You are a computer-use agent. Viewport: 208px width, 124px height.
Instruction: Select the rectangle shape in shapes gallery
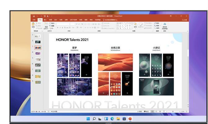(127, 24)
